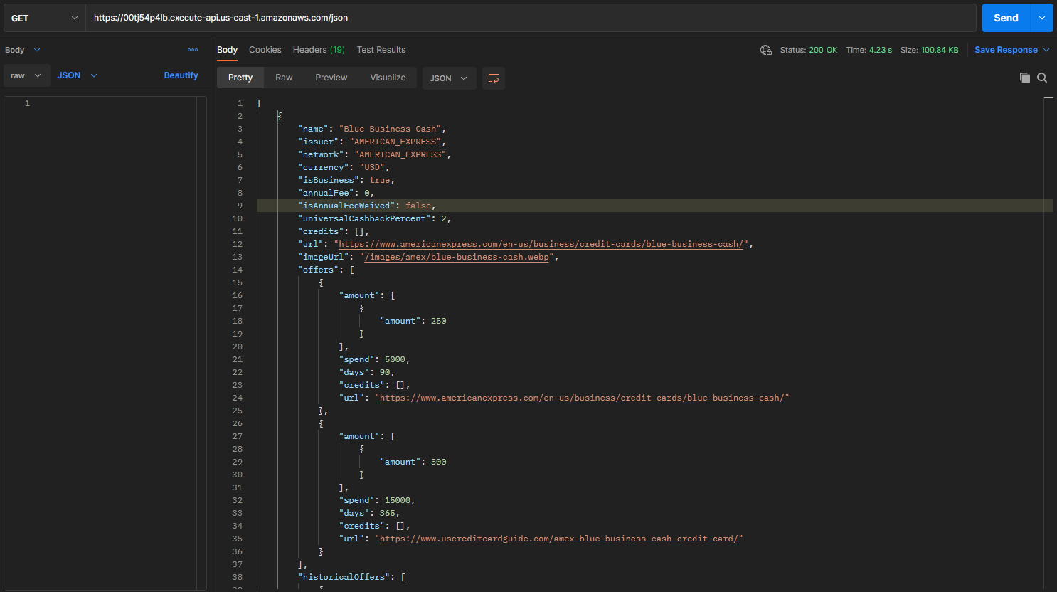
Task: Click Save Response
Action: tap(1006, 50)
